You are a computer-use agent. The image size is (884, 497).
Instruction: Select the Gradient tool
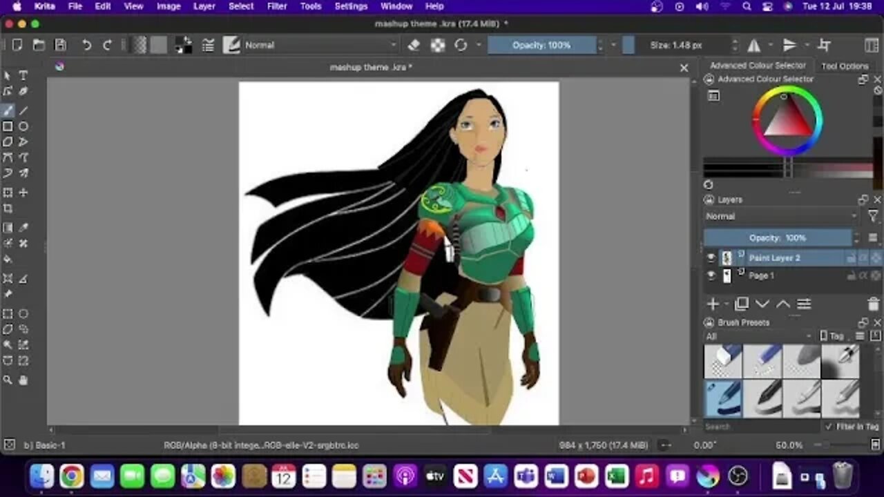(8, 228)
